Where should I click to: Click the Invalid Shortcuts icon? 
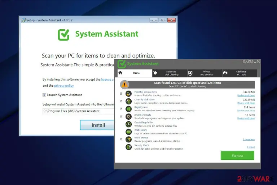coord(129,116)
